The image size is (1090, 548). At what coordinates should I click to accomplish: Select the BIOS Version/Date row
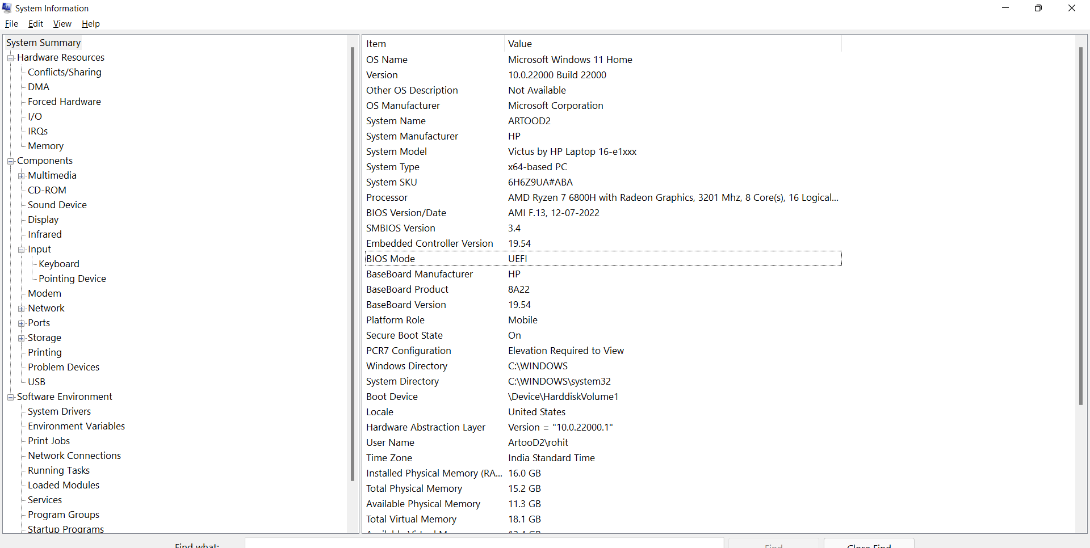(602, 213)
